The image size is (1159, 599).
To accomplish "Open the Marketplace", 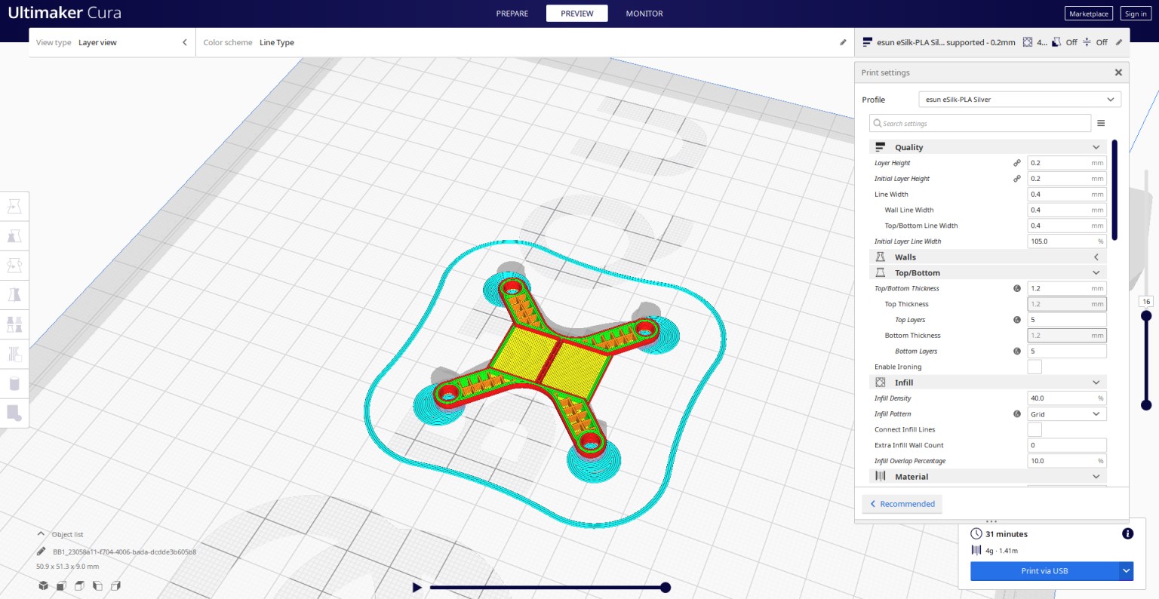I will (1089, 14).
